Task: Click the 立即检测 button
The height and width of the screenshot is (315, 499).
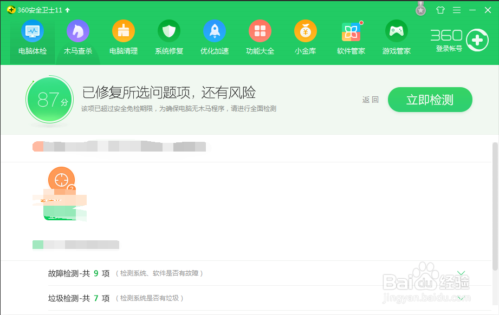Action: click(430, 100)
